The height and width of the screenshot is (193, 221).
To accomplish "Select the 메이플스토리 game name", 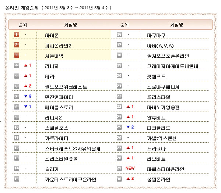I will pos(59,107).
